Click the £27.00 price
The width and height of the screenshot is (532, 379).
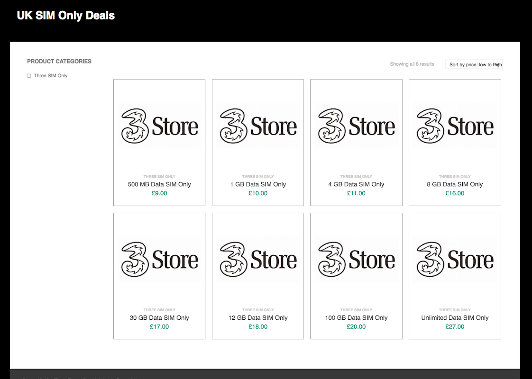pos(455,327)
